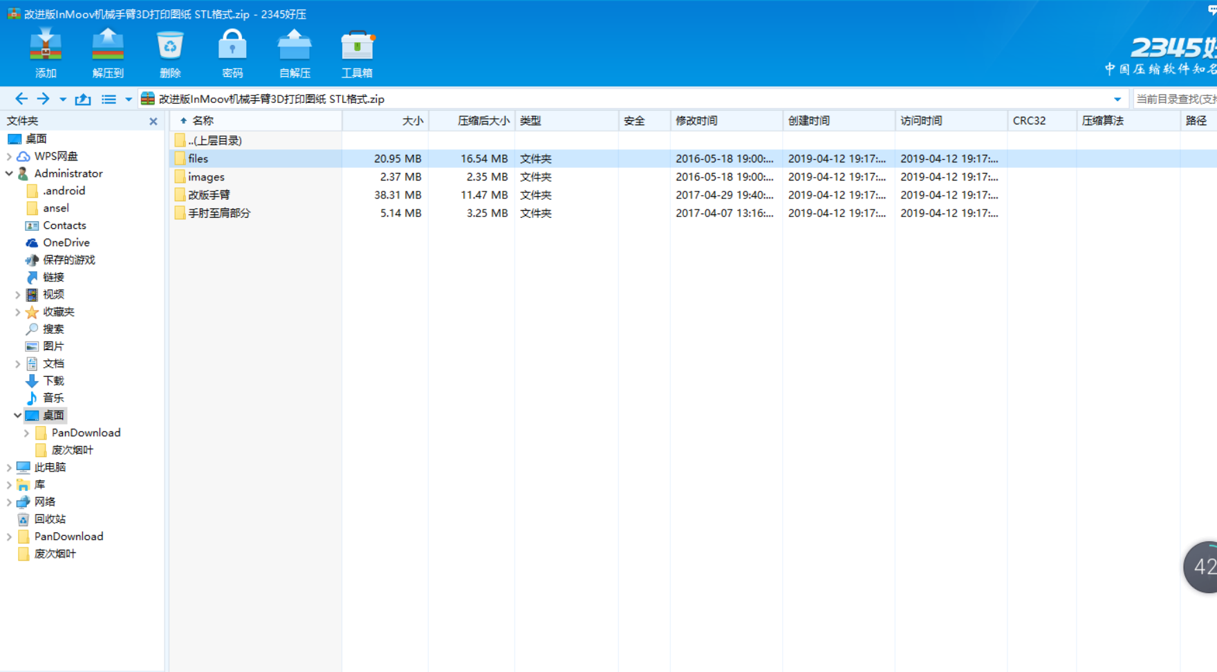Open the address bar path dropdown

1117,100
